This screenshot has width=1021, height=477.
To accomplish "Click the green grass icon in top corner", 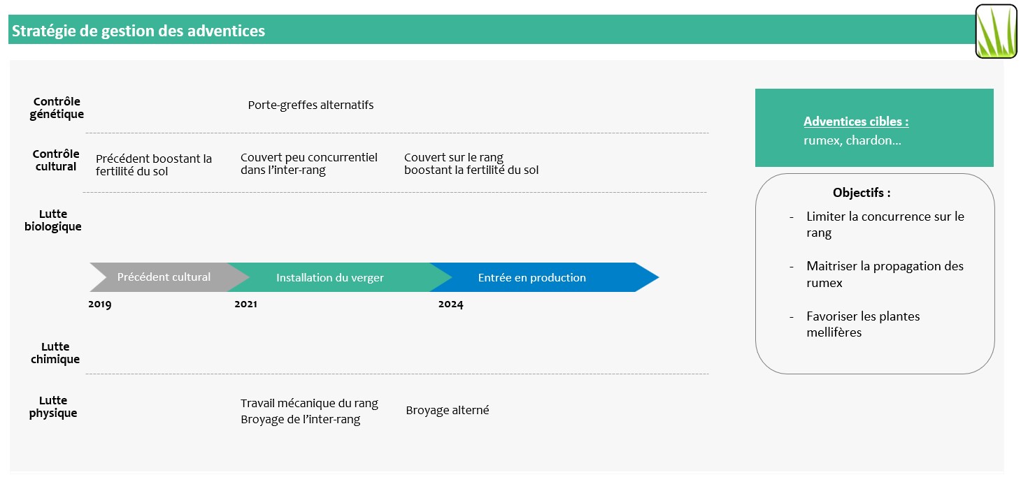I will (997, 31).
